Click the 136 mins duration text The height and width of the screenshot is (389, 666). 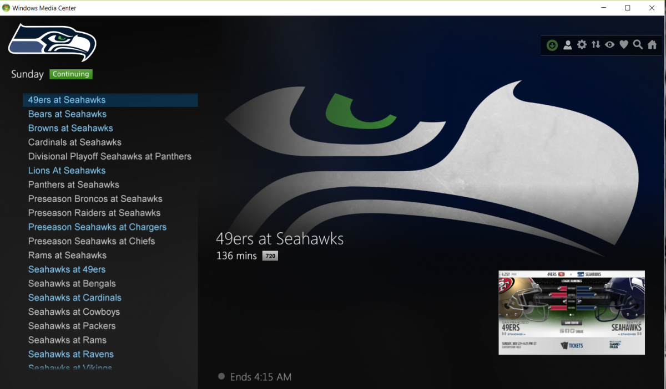coord(236,255)
